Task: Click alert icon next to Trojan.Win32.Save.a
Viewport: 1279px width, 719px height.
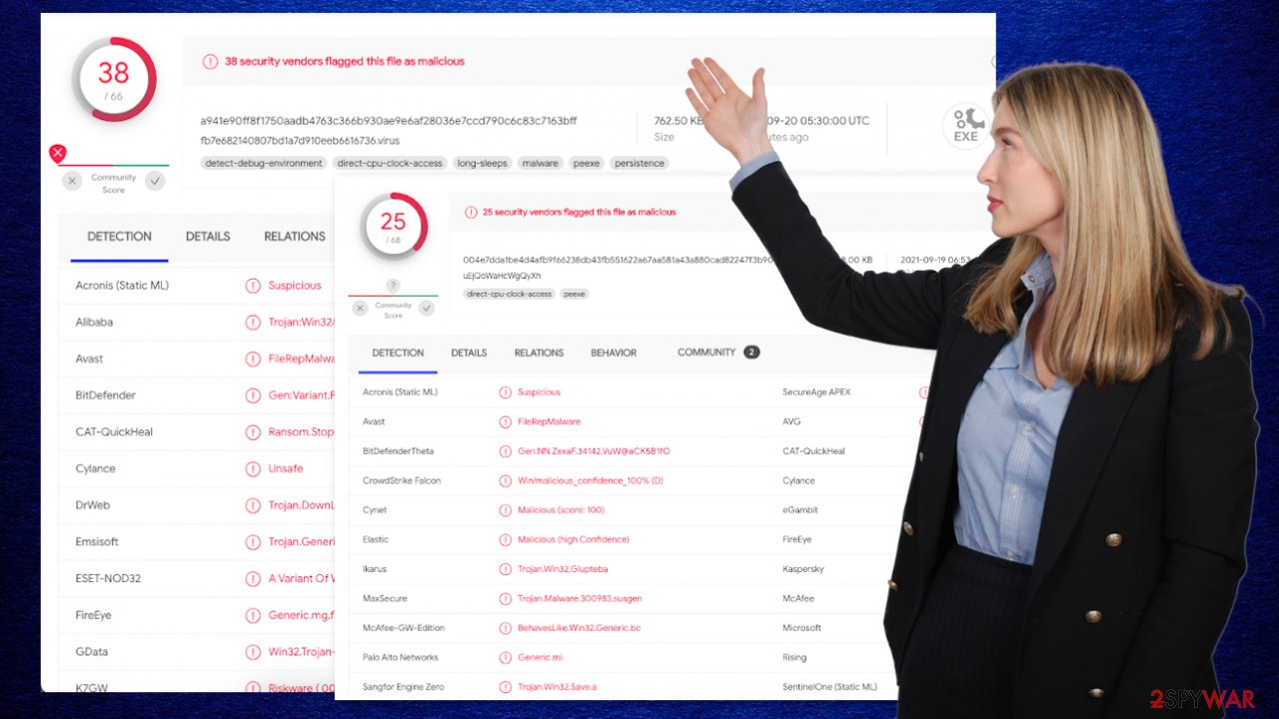Action: tap(506, 687)
